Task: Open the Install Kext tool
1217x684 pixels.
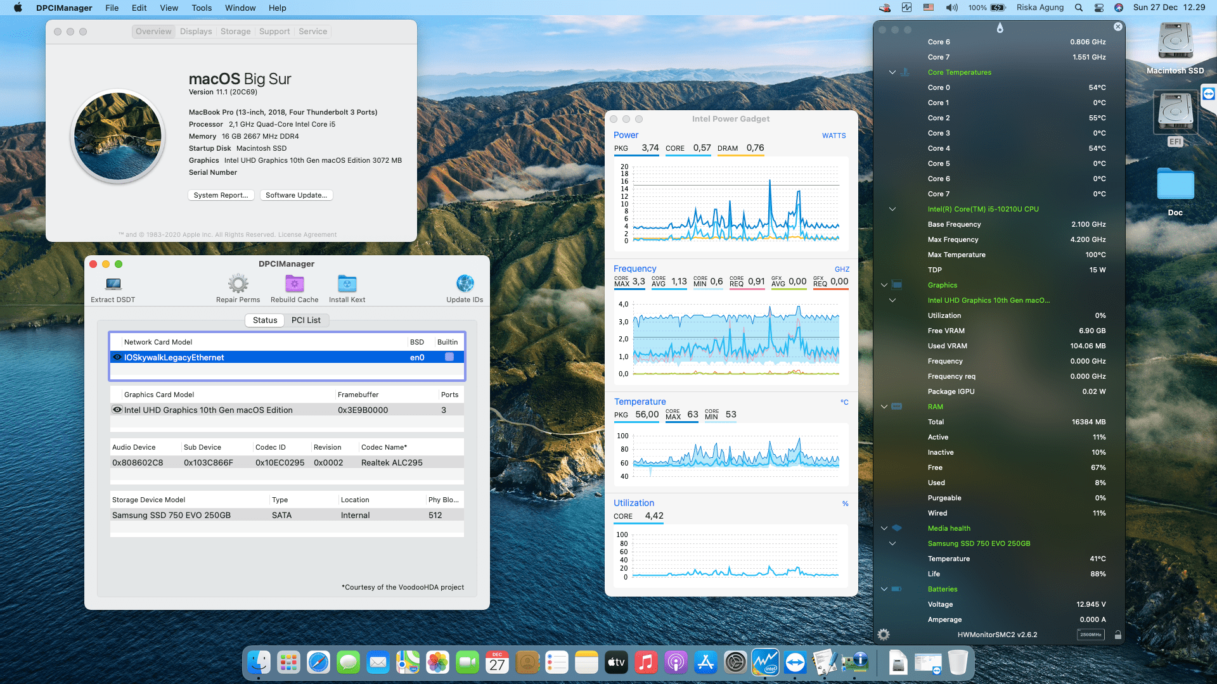Action: (347, 283)
